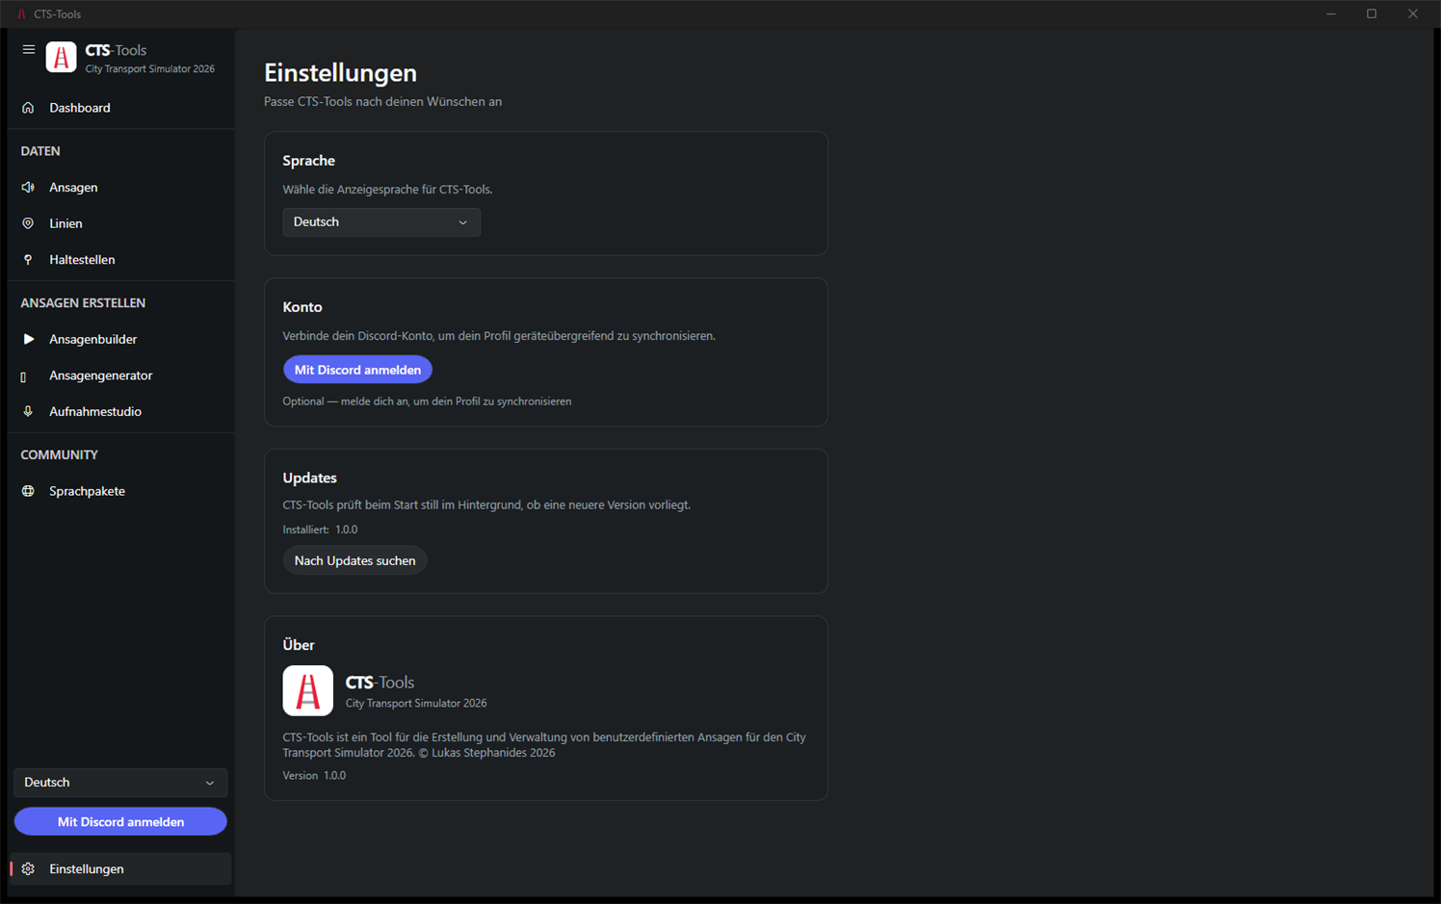Toggle the hamburger menu icon

point(29,50)
